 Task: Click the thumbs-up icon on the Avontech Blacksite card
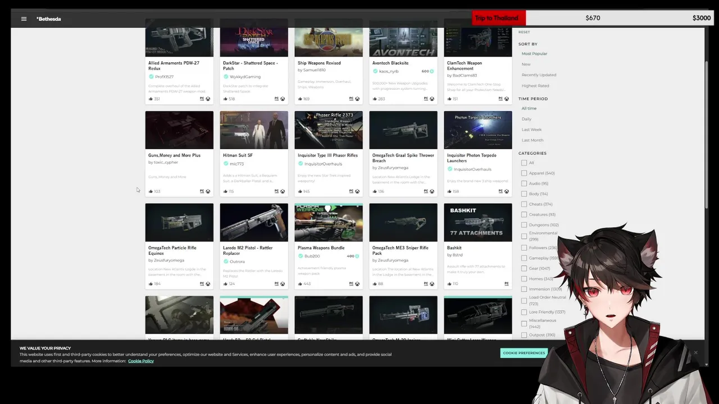375,99
